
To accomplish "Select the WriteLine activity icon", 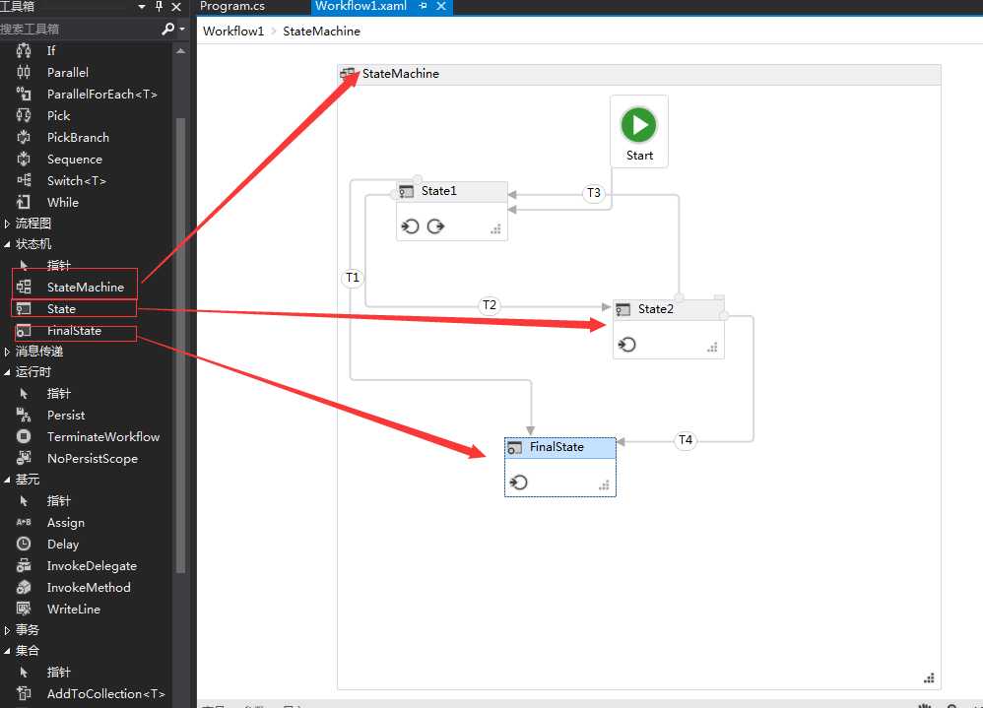I will tap(24, 609).
